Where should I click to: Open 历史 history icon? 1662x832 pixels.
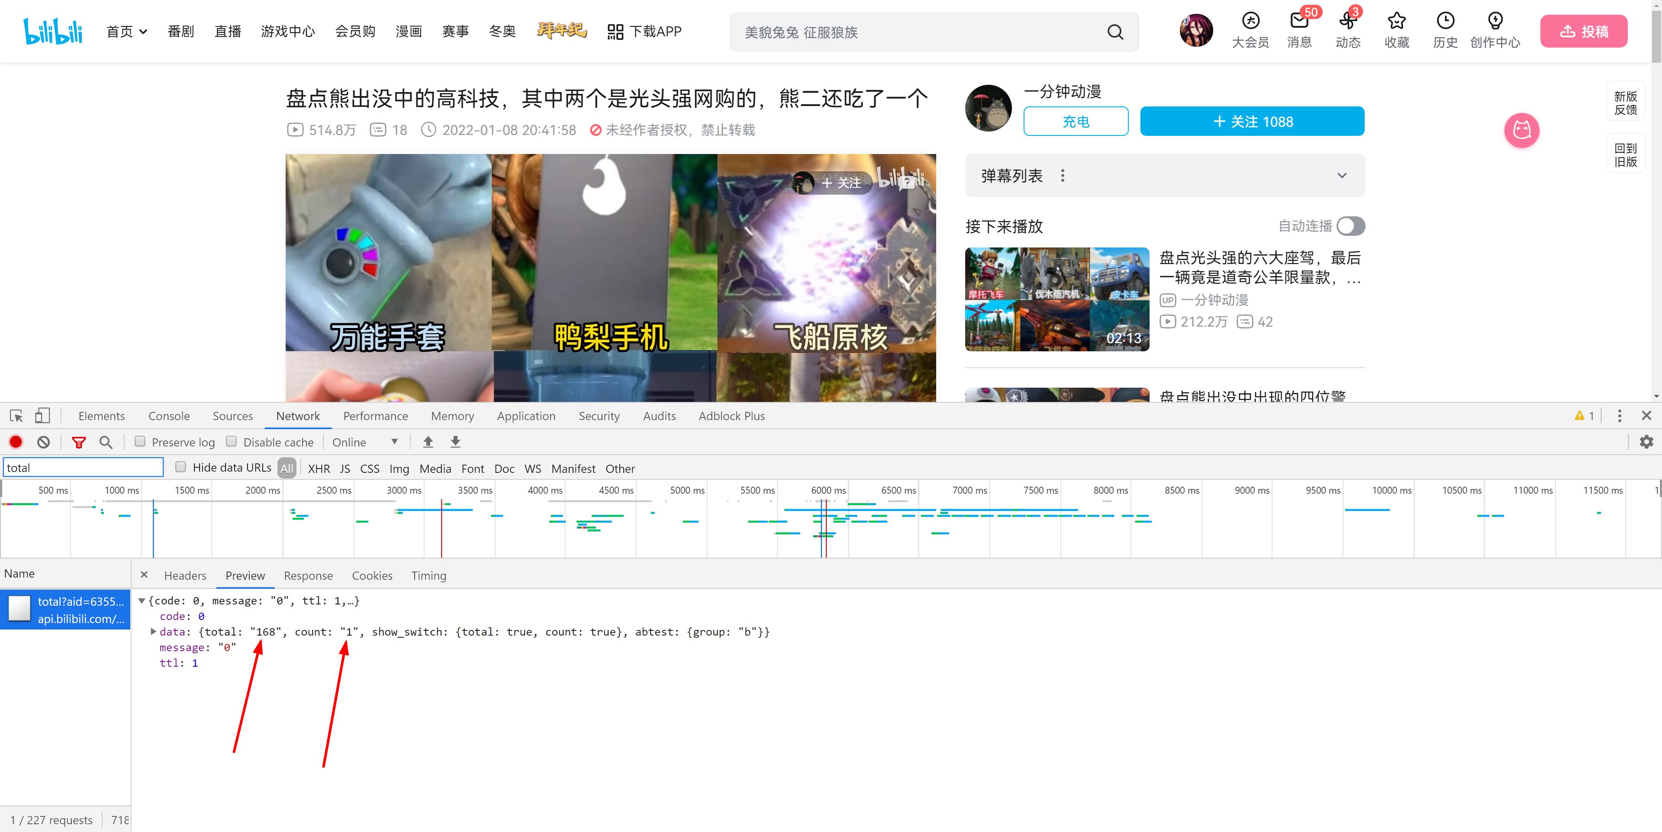click(1445, 30)
